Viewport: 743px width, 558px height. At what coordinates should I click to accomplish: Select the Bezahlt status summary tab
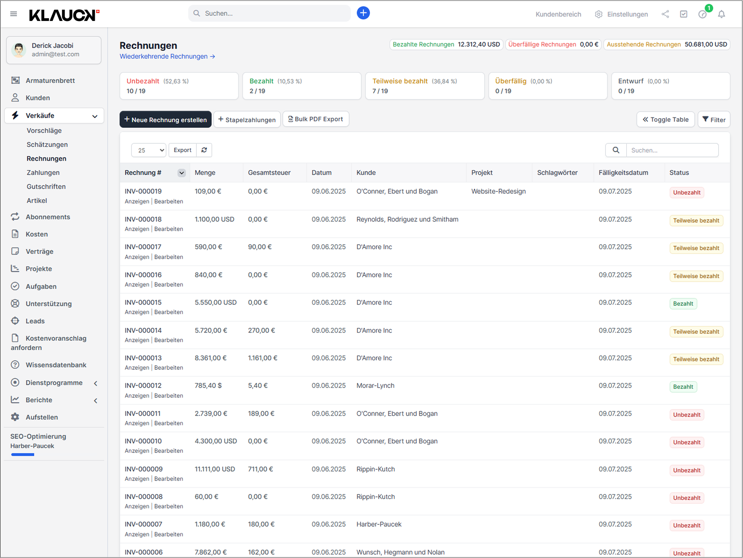(302, 86)
